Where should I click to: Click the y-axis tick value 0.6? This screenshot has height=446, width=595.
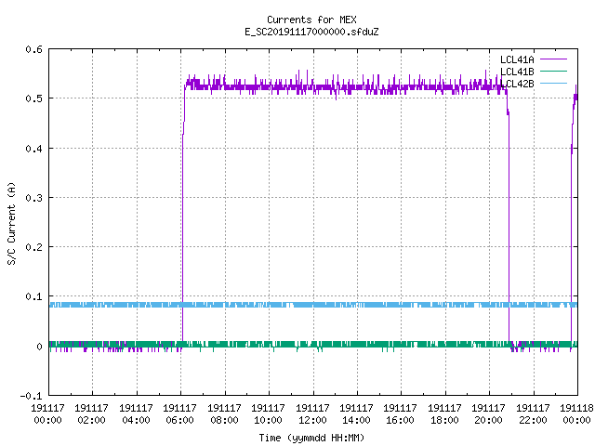[33, 49]
